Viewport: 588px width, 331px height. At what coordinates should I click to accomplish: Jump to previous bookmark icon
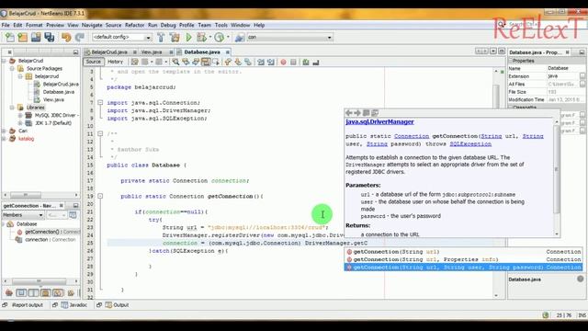pyautogui.click(x=228, y=62)
